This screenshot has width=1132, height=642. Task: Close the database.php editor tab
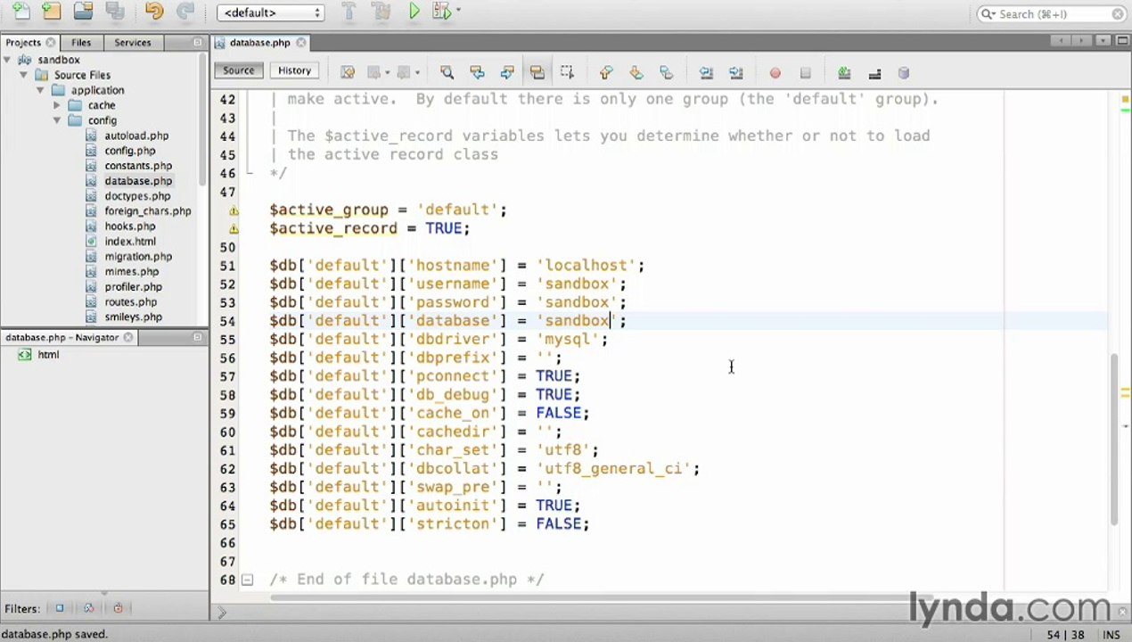pos(301,42)
